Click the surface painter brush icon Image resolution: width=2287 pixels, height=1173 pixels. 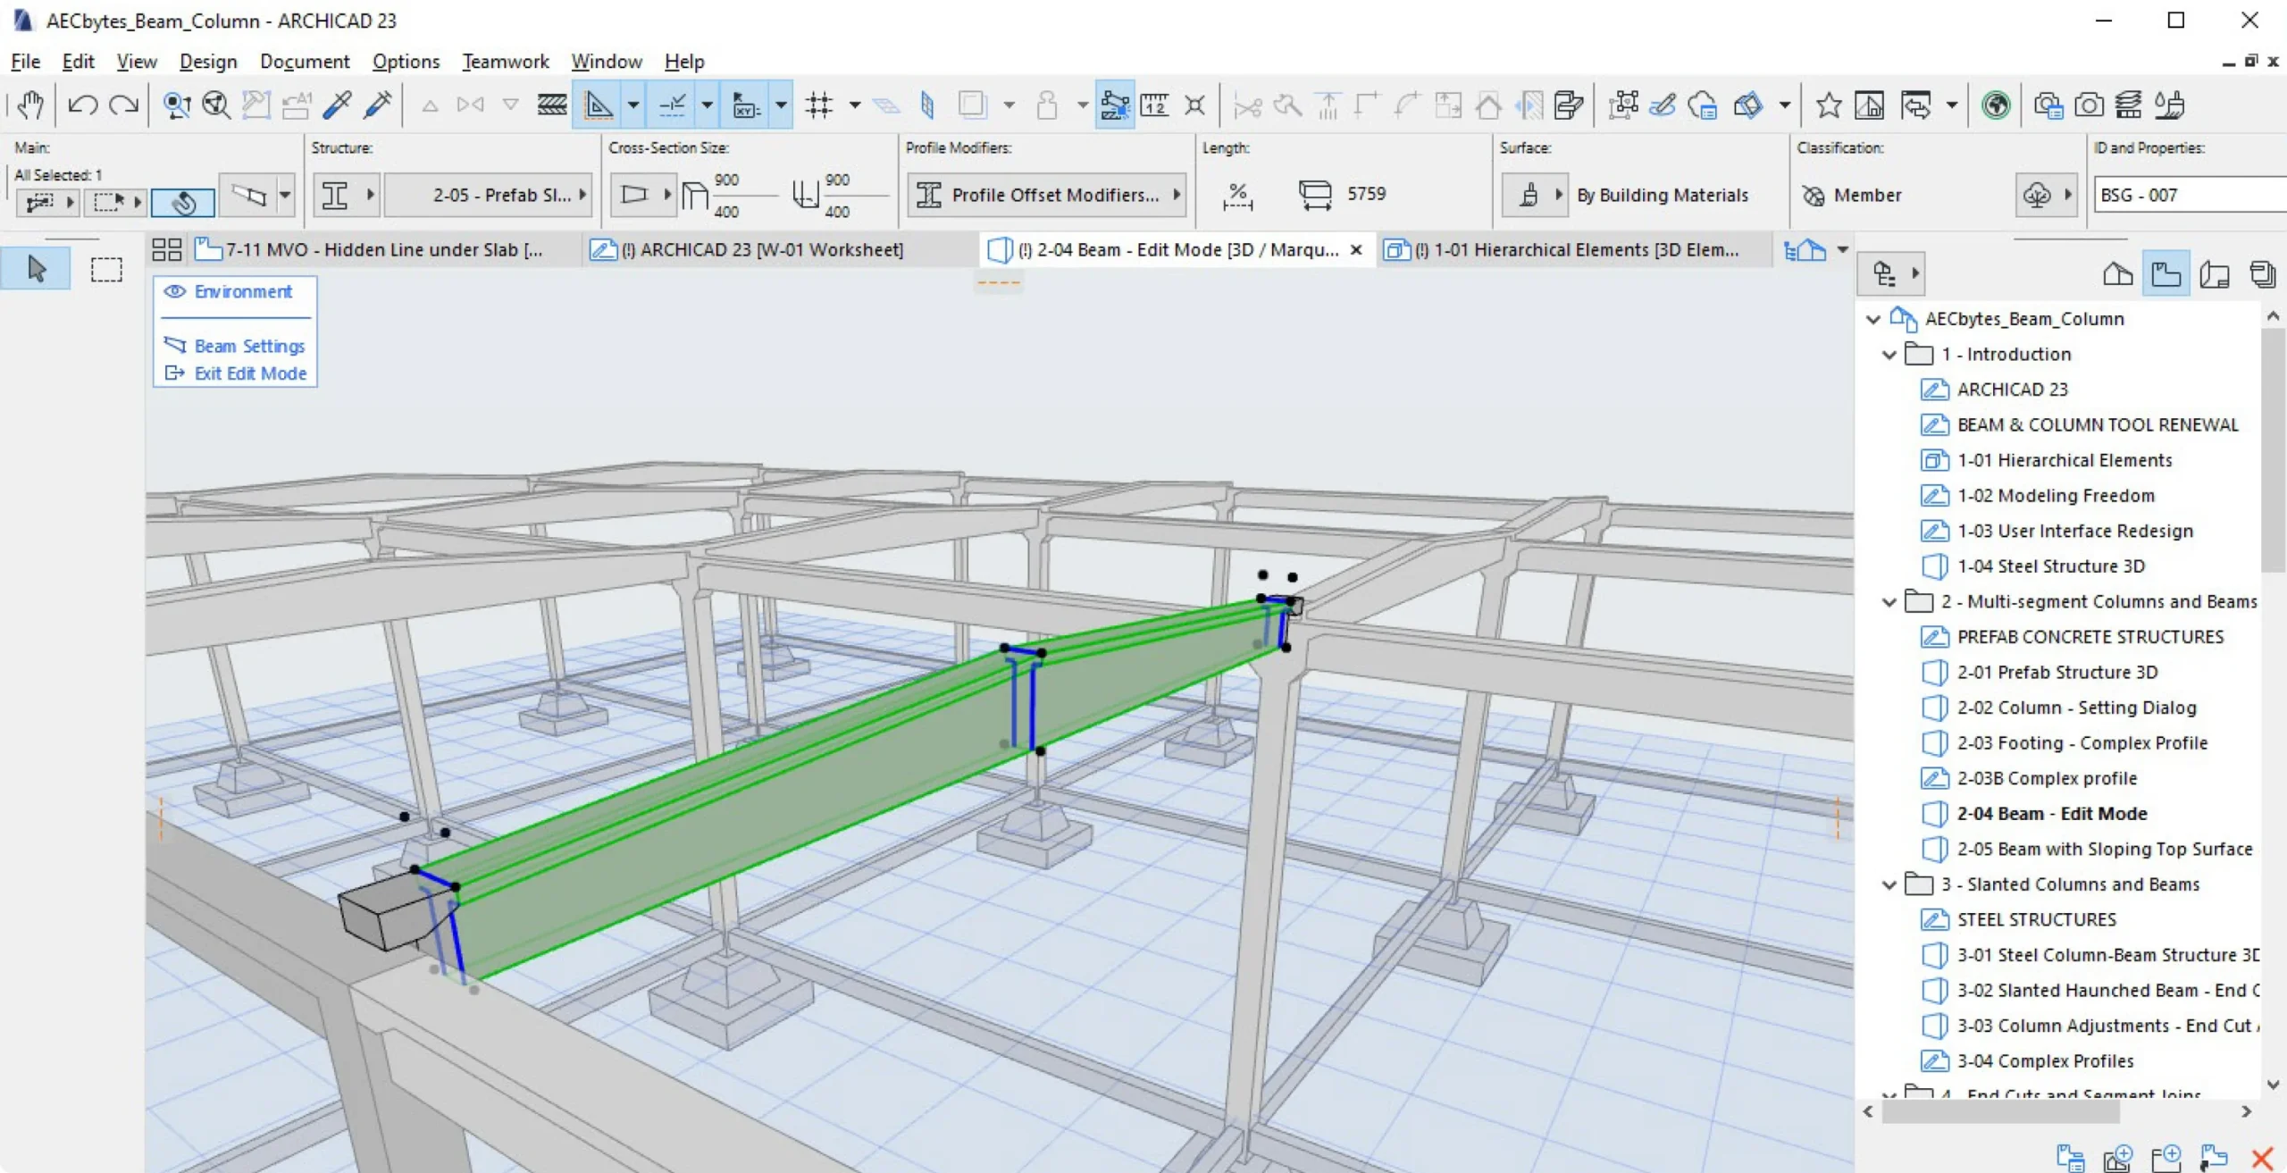point(2169,105)
